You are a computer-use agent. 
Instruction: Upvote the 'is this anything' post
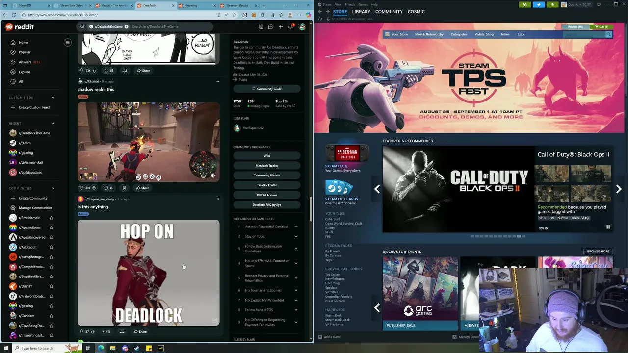(x=81, y=332)
